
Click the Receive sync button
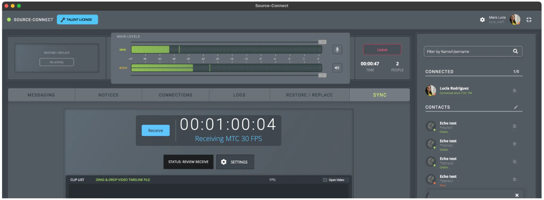[155, 131]
